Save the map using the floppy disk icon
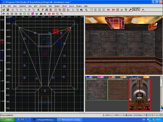Viewport: 163px width, 122px height. [x=8, y=10]
